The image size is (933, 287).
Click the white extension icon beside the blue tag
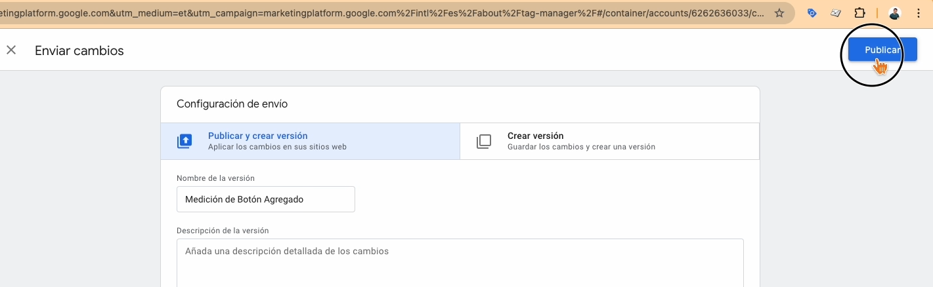pyautogui.click(x=836, y=13)
